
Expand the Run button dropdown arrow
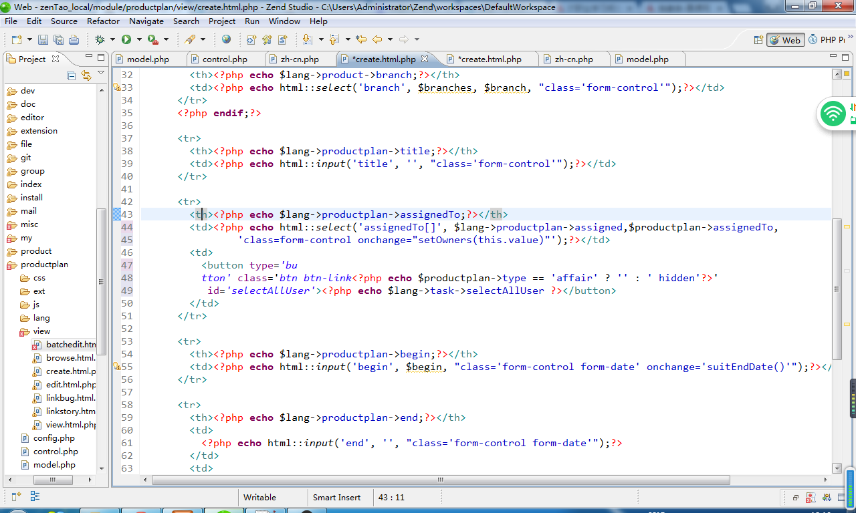138,40
